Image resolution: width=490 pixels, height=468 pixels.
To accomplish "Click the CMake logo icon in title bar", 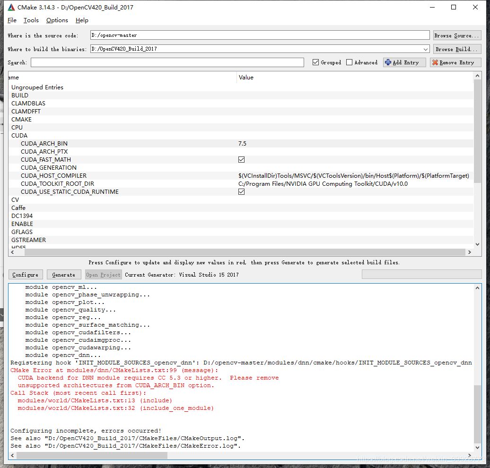I will (11, 8).
